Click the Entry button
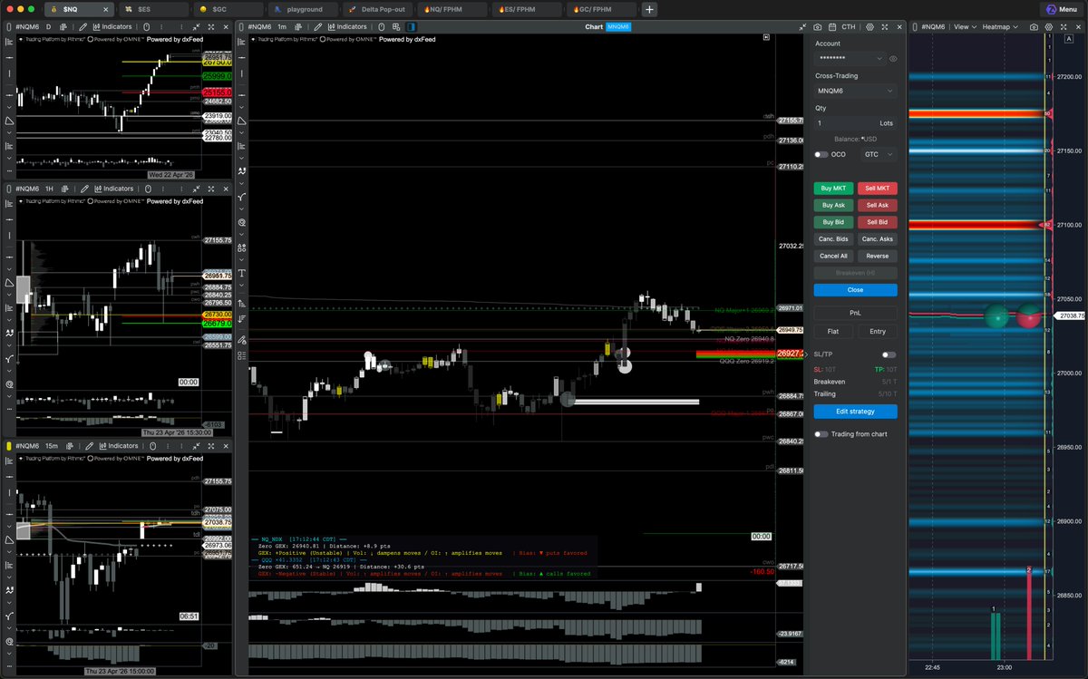1088x679 pixels. (877, 332)
